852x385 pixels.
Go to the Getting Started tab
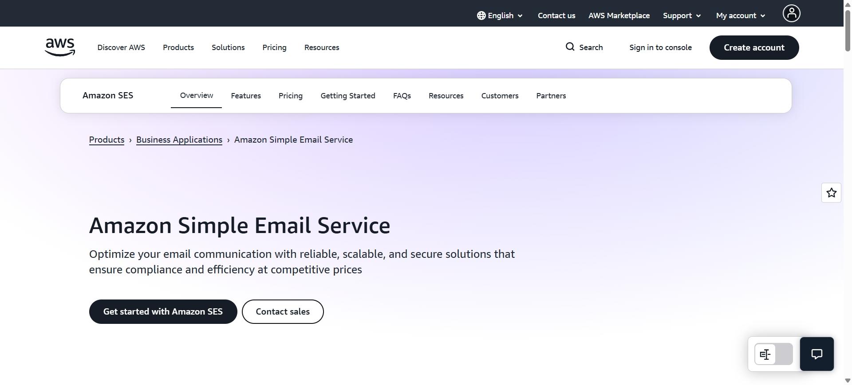(348, 96)
